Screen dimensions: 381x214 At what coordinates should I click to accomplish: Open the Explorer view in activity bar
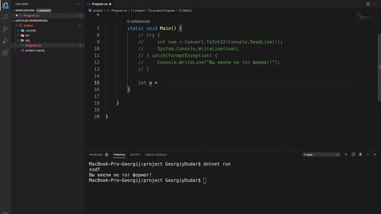tap(5, 5)
